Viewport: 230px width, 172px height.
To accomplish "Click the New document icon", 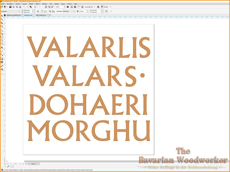I will [x=2, y=7].
